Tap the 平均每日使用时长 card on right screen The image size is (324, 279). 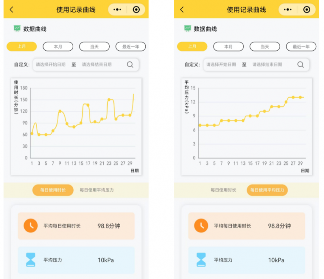pyautogui.click(x=246, y=226)
